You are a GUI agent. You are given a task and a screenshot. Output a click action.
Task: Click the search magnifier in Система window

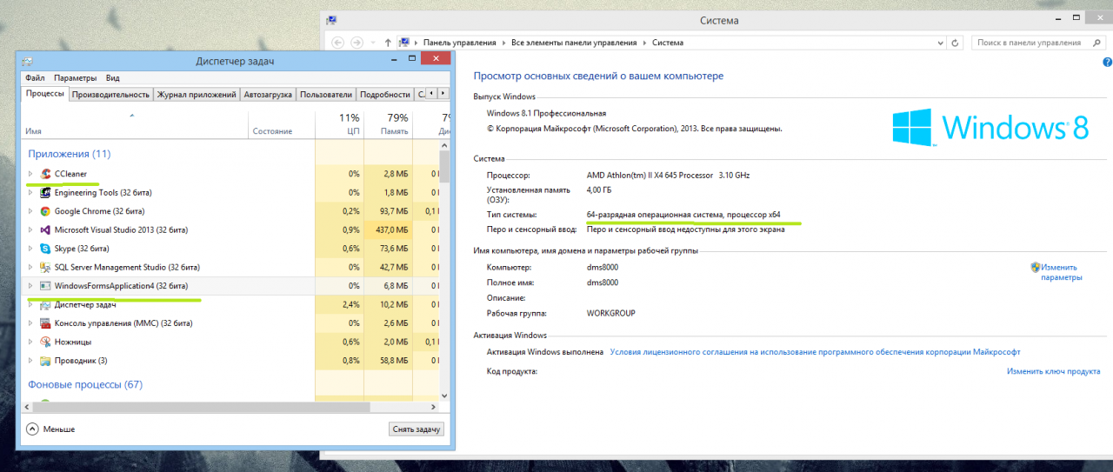coord(1098,43)
